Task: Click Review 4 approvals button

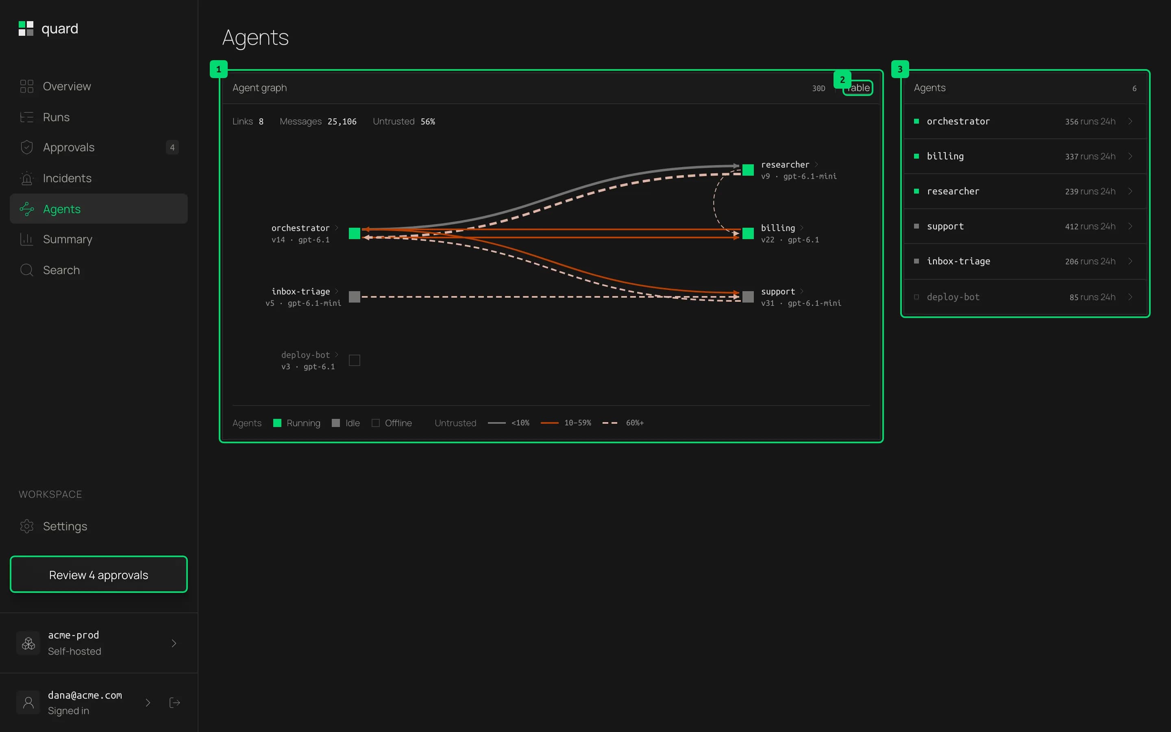Action: click(x=99, y=575)
